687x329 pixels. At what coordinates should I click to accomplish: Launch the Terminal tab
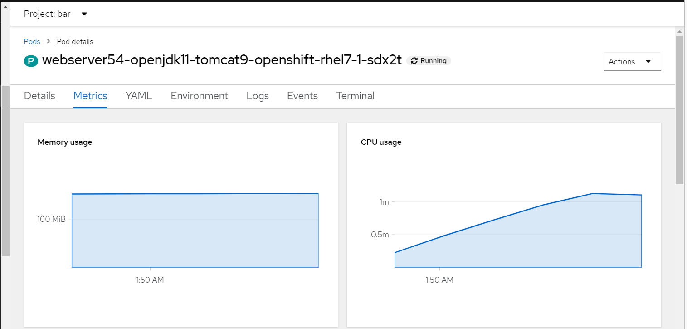(355, 96)
